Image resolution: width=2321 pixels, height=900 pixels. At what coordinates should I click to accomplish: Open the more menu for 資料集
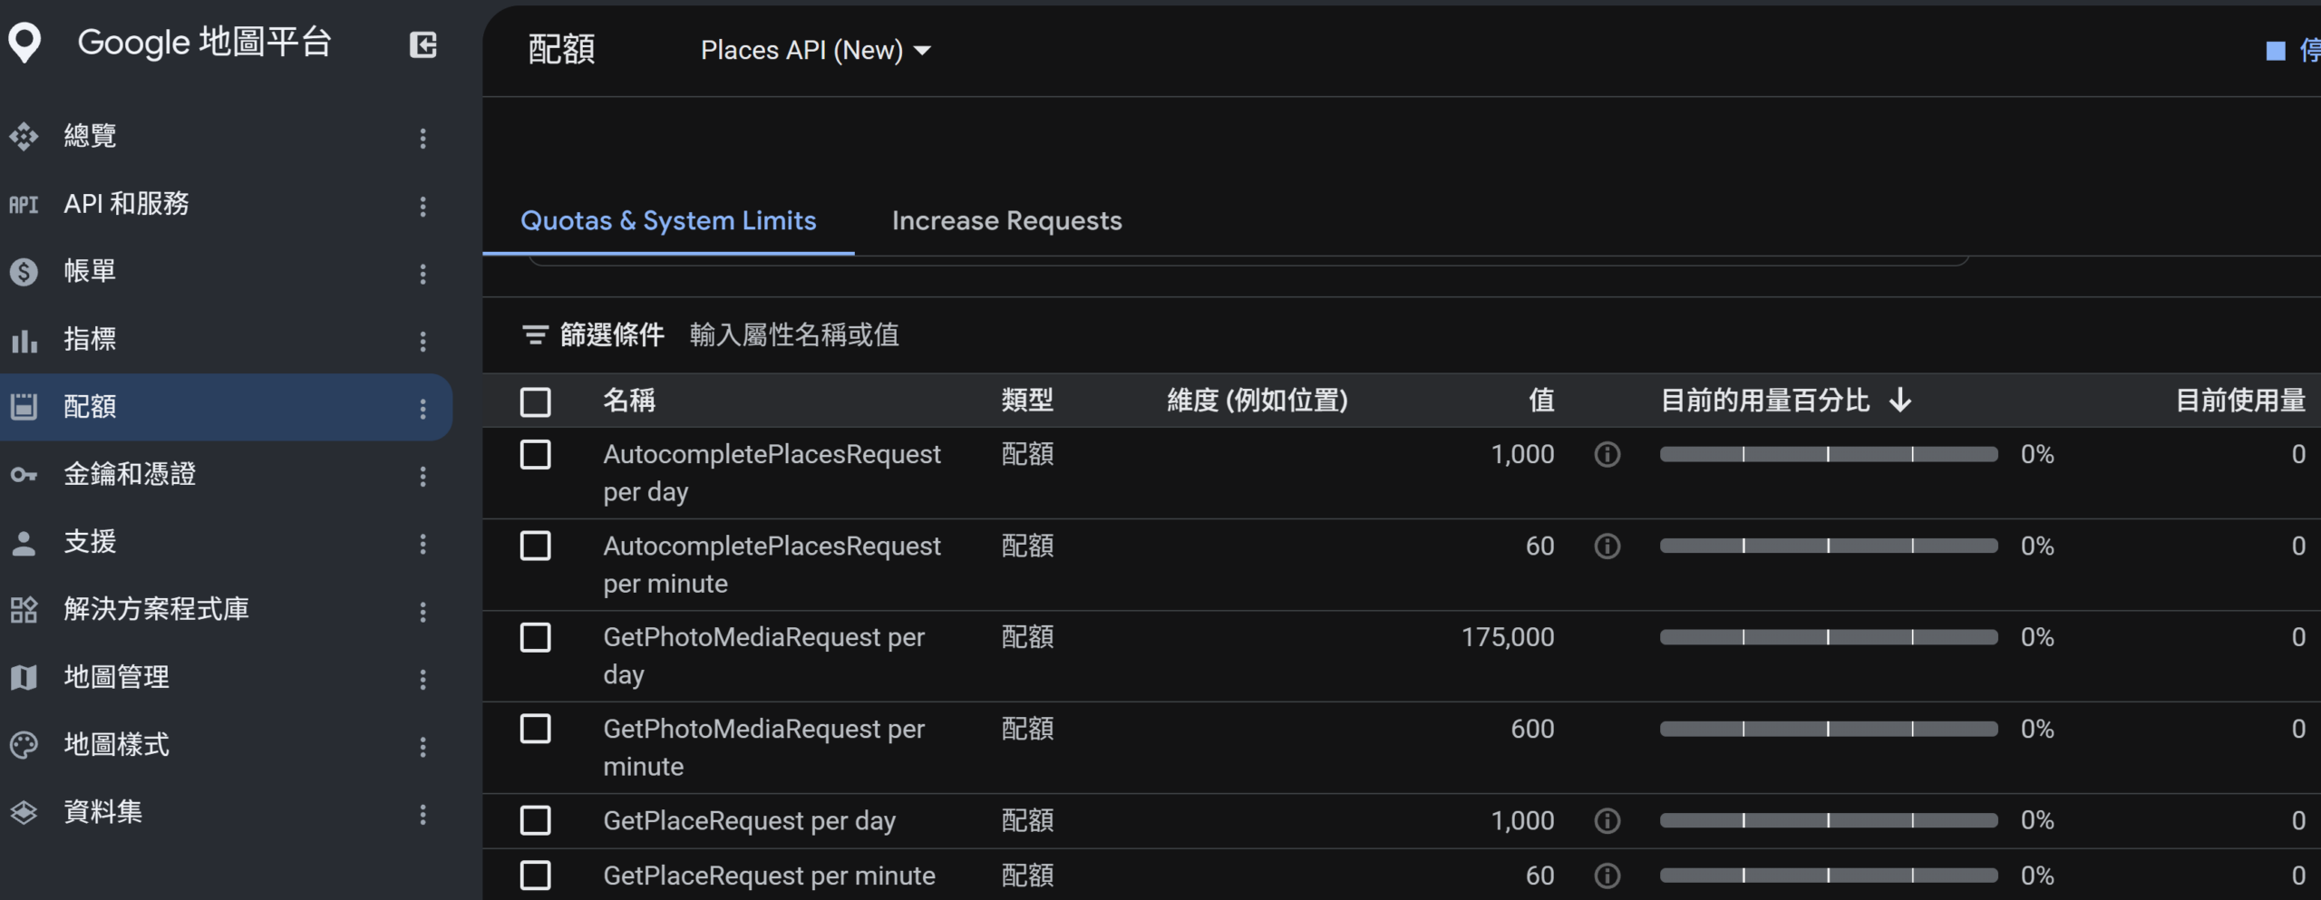click(422, 814)
